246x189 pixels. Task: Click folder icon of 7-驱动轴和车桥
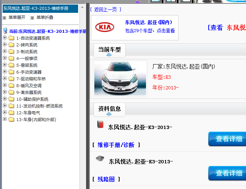click(x=11, y=78)
